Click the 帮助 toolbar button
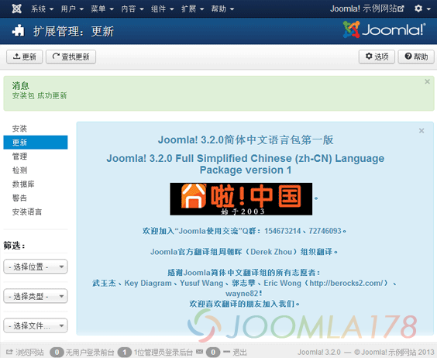 tap(416, 57)
